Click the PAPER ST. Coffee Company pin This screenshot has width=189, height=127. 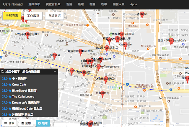pyautogui.click(x=99, y=68)
